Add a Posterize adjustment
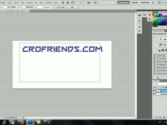 [163, 50]
